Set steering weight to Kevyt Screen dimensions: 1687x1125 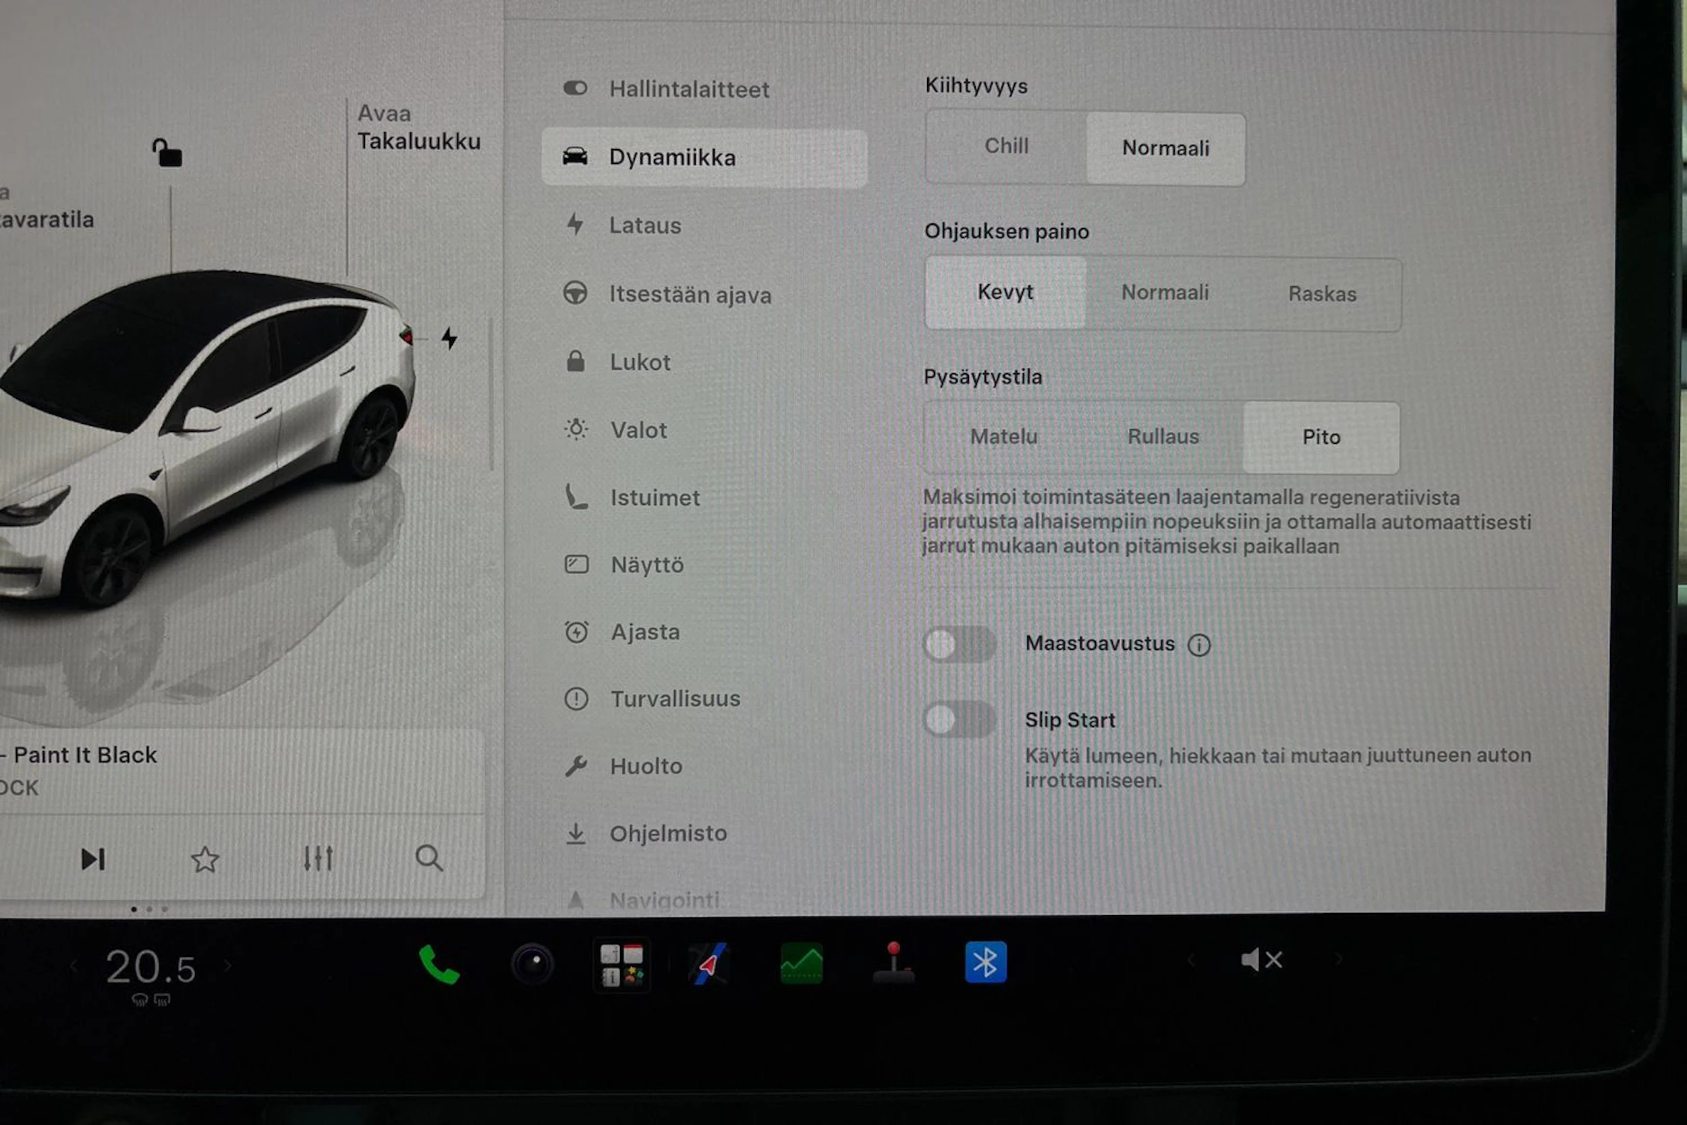click(x=1005, y=292)
